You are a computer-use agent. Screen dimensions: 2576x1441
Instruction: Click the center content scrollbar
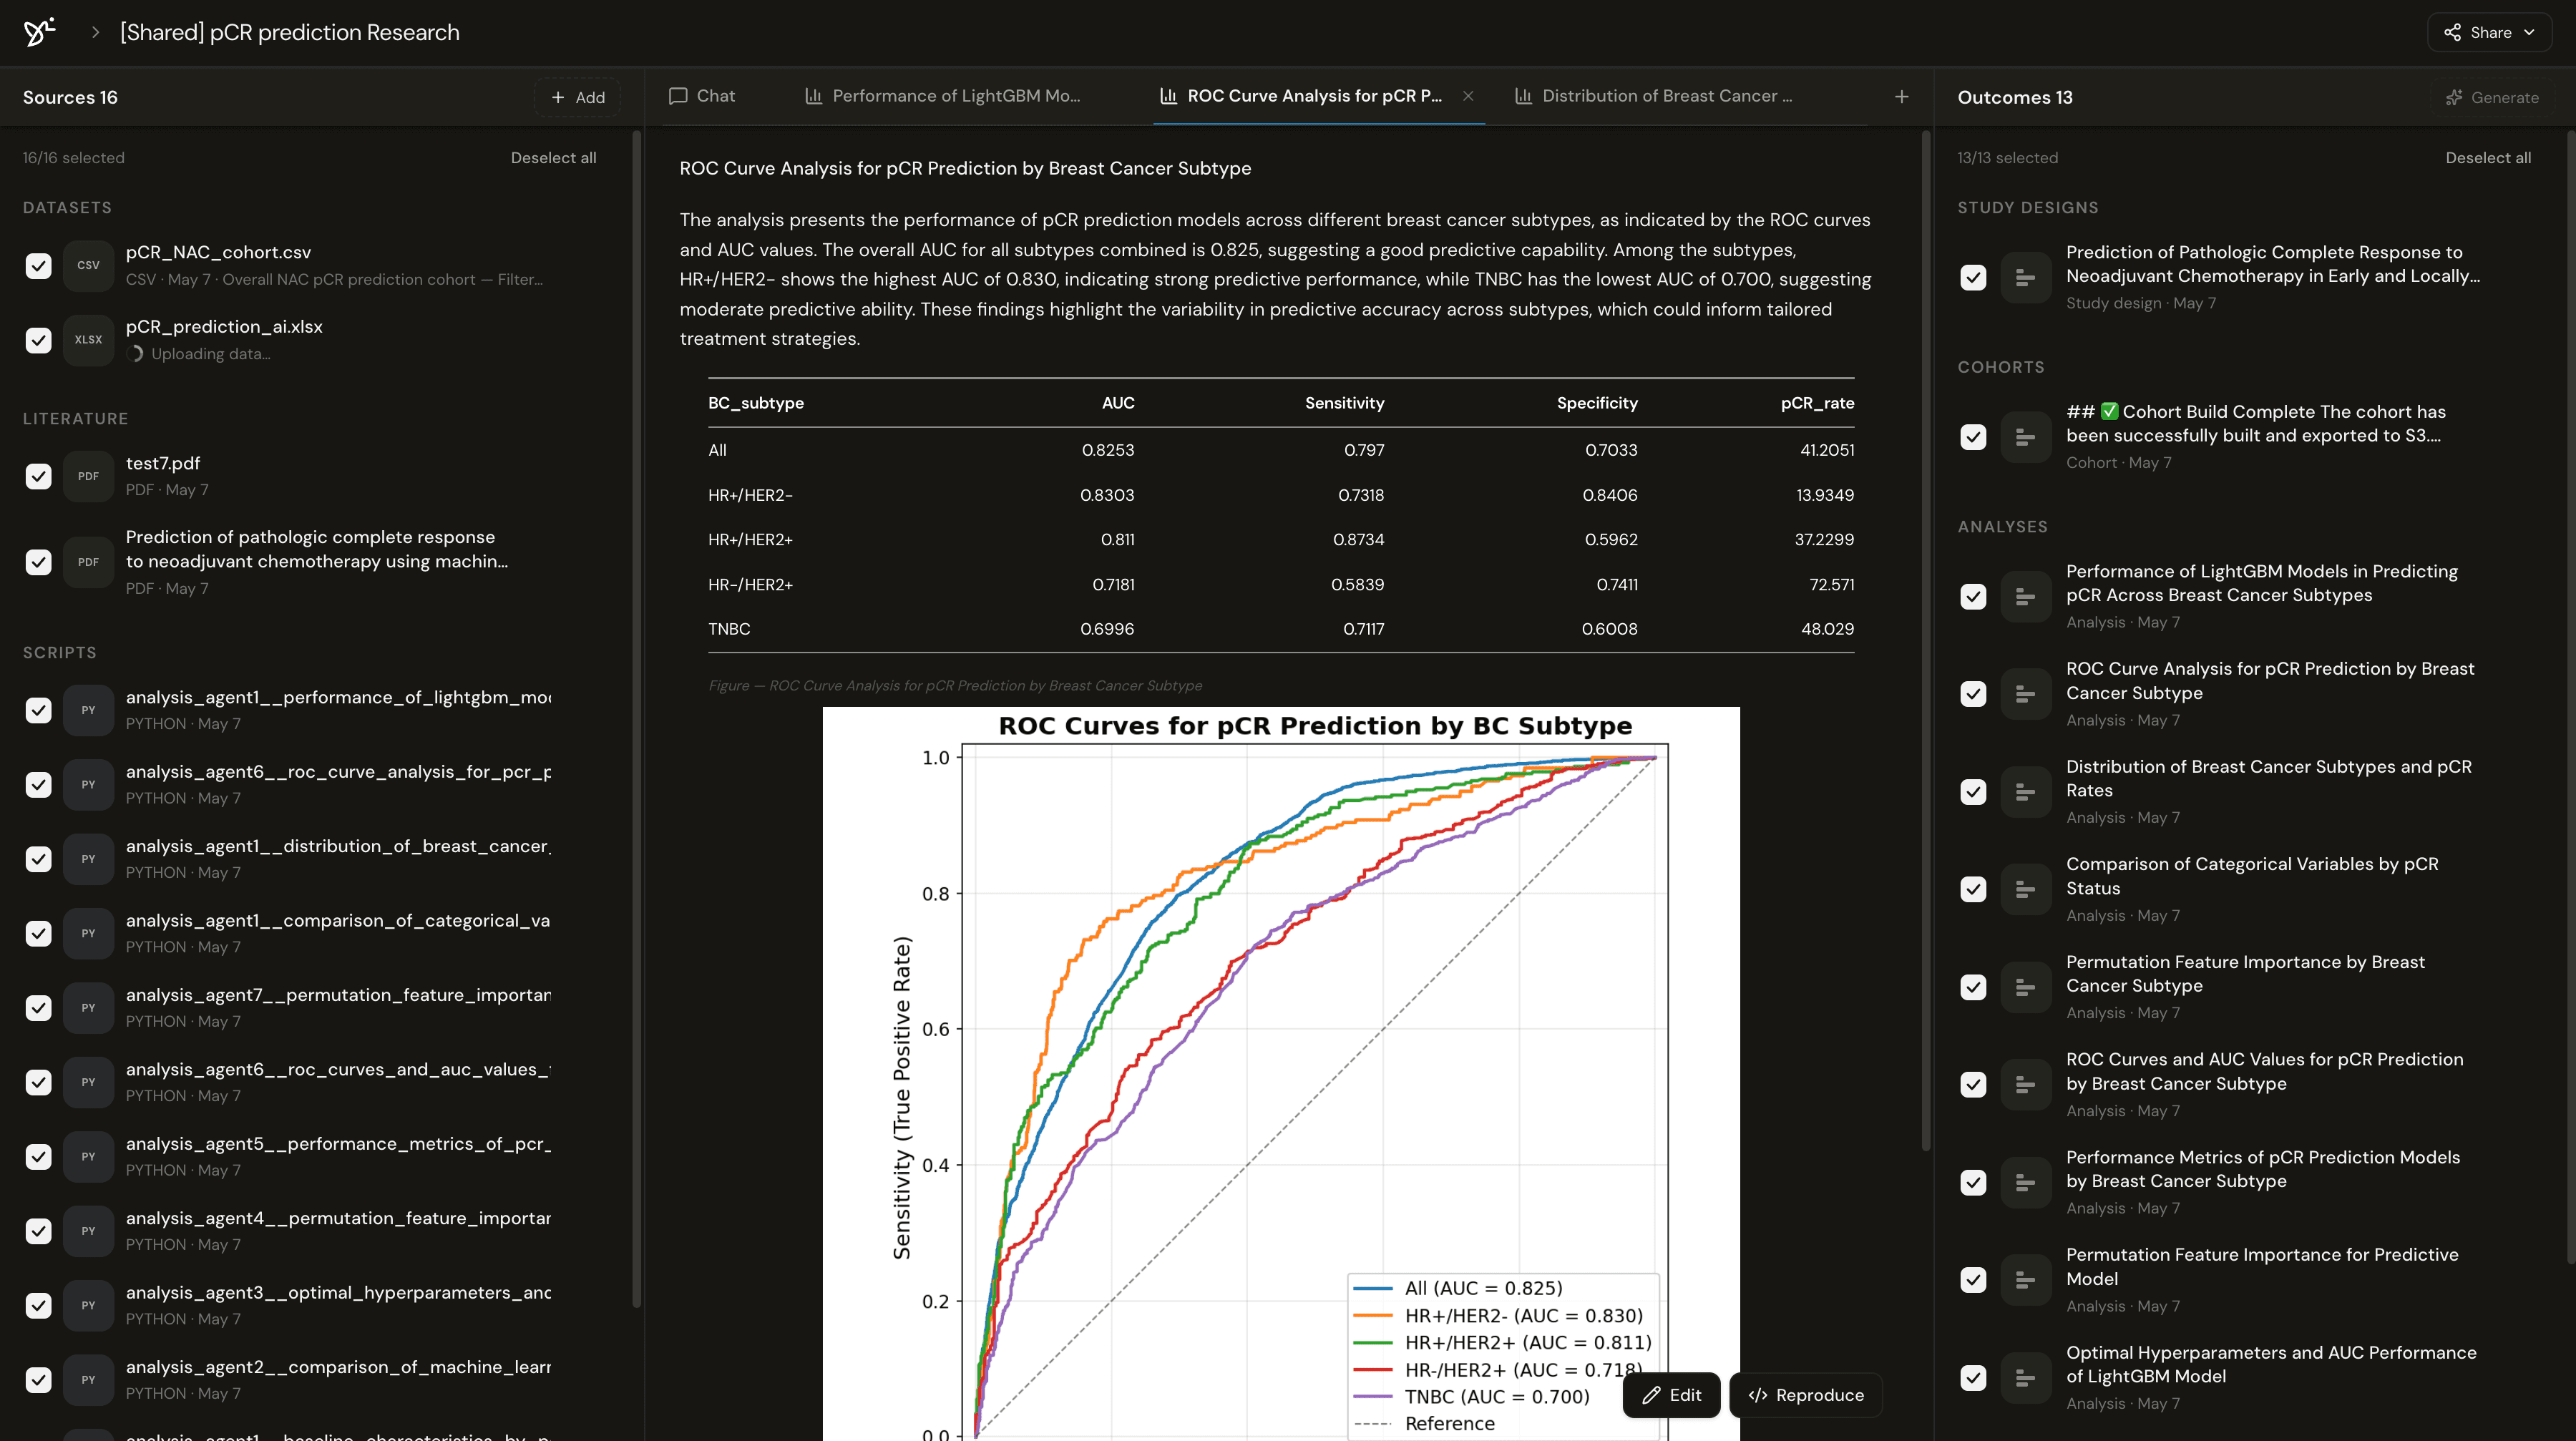click(1925, 640)
